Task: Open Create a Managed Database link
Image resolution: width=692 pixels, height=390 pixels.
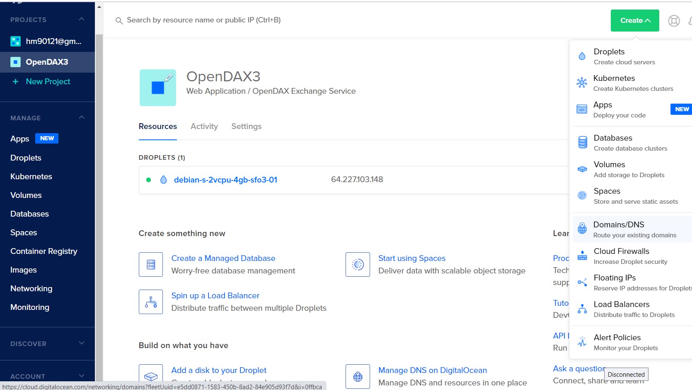Action: (x=223, y=258)
